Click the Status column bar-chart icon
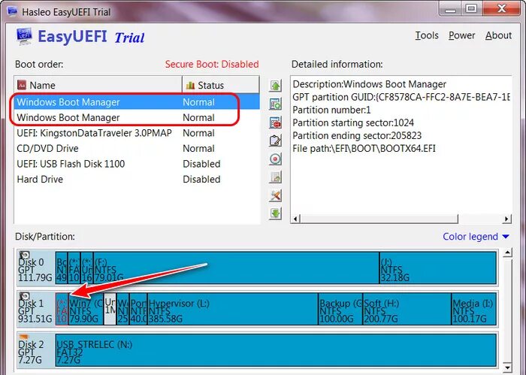526x375 pixels. click(x=190, y=85)
